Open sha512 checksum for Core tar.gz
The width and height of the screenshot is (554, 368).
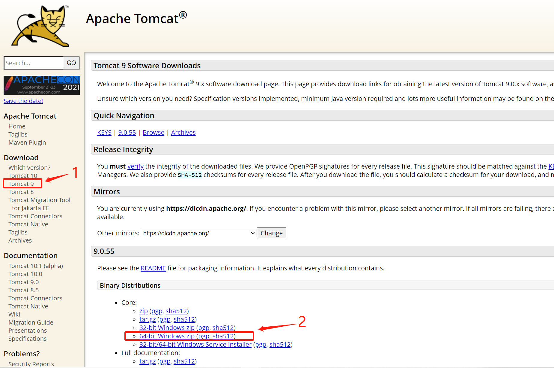pos(184,319)
